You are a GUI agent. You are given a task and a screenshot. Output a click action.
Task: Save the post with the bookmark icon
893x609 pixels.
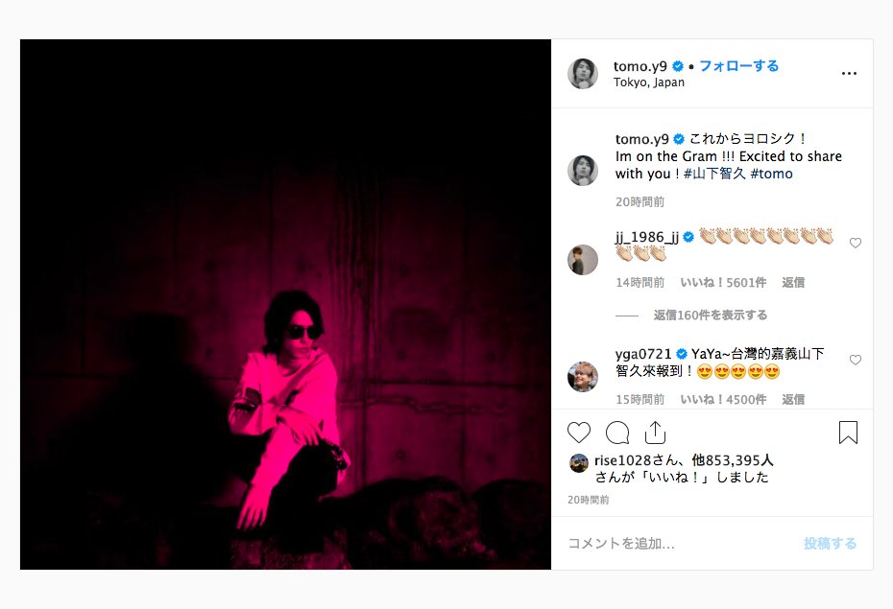coord(848,433)
